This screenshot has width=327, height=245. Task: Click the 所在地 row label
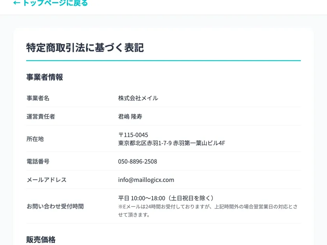click(35, 138)
